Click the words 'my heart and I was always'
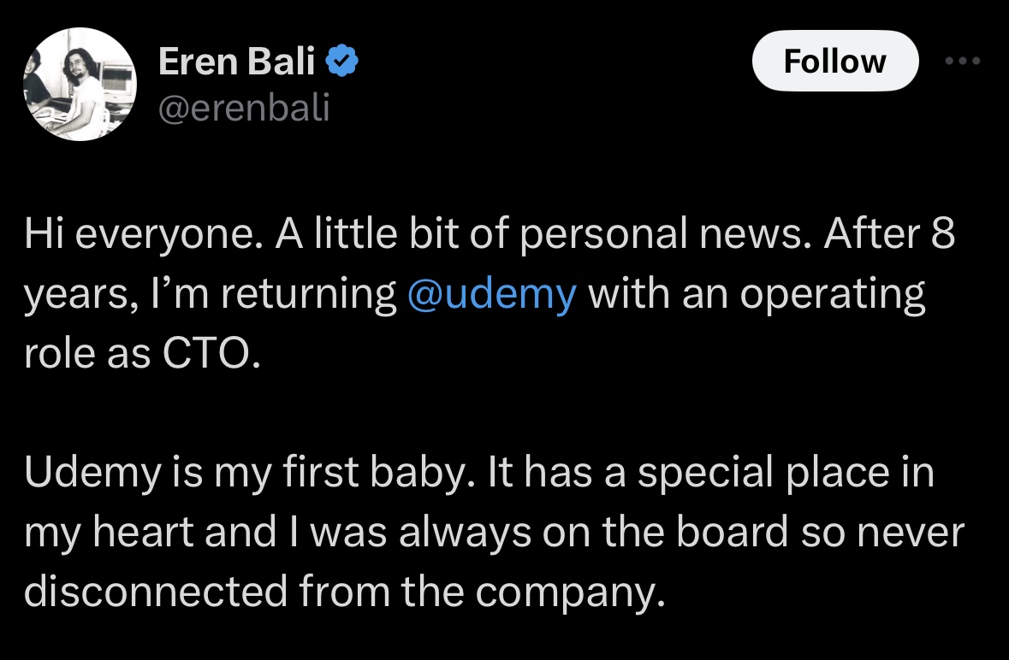Screen dimensions: 1009x660 (x=277, y=533)
